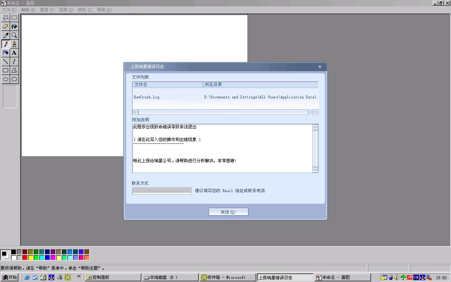Switch to 未命名 - 画图 taskbar button
451x282 pixels.
[342, 277]
